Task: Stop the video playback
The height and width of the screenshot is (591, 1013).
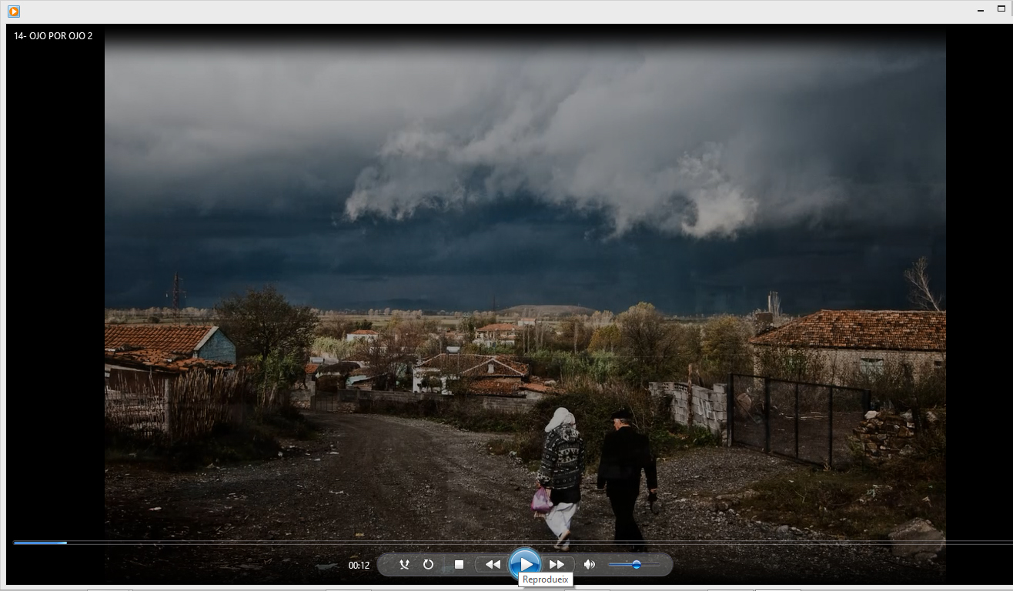Action: coord(459,565)
